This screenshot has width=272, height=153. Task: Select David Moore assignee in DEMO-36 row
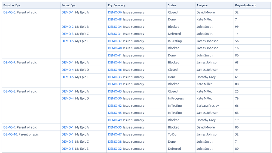[x=206, y=12]
